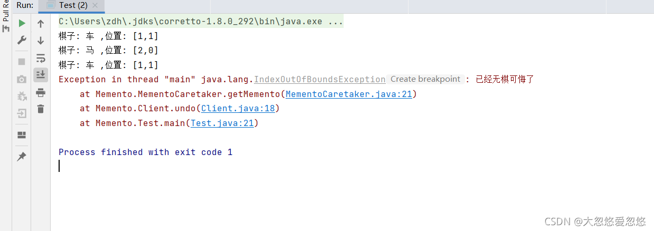Open the Test.java:21 stack trace link
Image resolution: width=654 pixels, height=231 pixels.
point(222,123)
